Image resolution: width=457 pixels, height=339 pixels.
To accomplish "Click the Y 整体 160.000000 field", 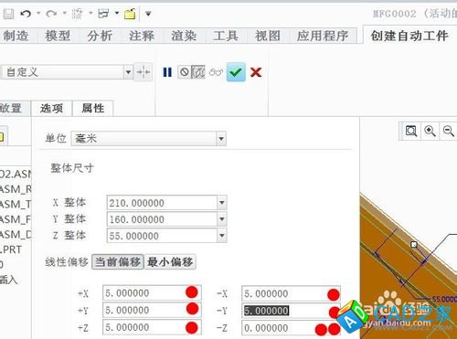I will tap(162, 219).
